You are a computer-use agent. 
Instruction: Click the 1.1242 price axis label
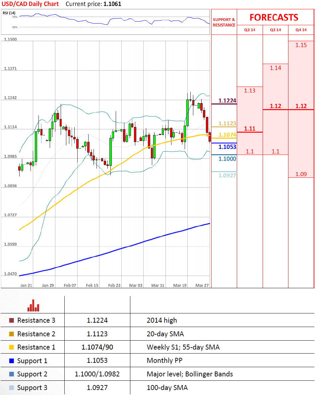(10, 98)
